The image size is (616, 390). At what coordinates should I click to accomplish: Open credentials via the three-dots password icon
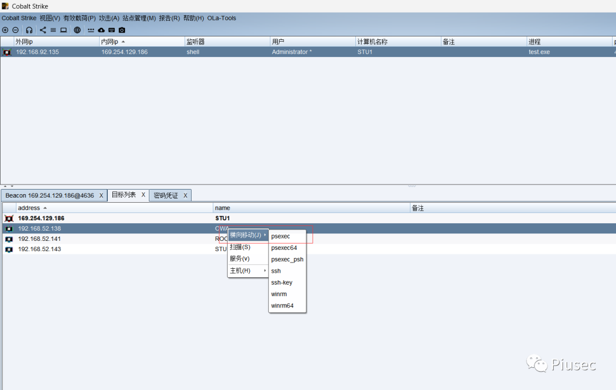coord(91,30)
